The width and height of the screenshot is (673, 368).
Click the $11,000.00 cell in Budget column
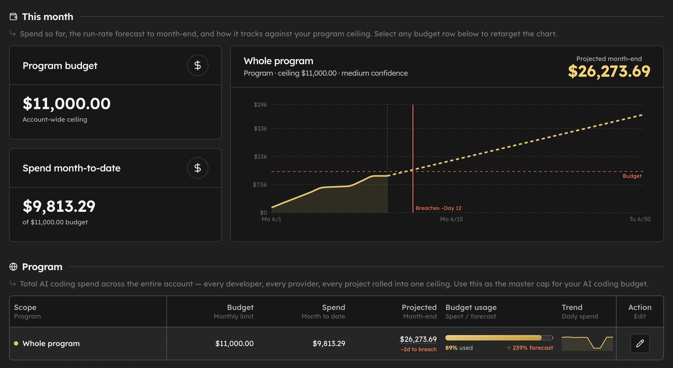click(x=235, y=343)
